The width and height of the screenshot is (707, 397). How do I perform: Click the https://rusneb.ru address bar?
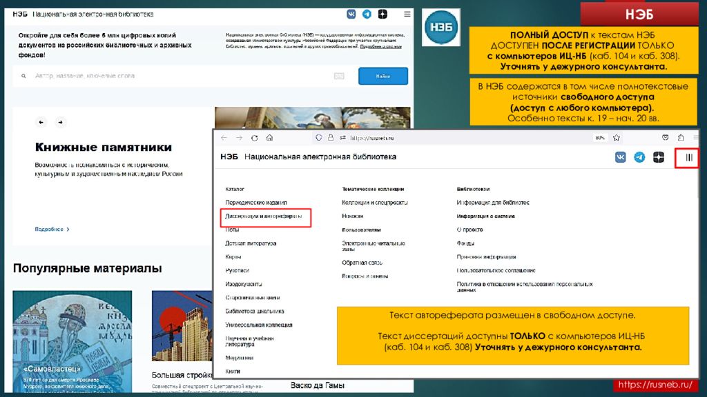point(372,138)
